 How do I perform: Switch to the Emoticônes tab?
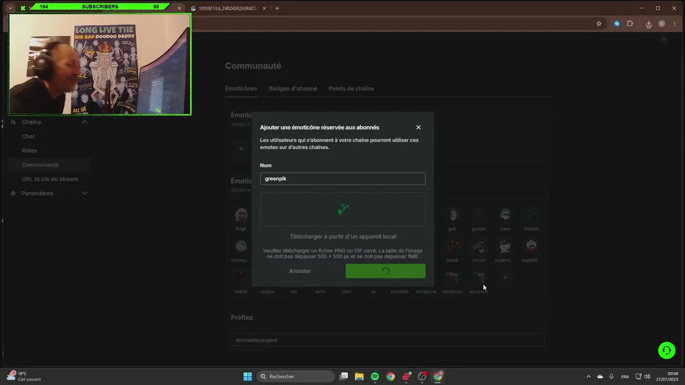coord(241,89)
